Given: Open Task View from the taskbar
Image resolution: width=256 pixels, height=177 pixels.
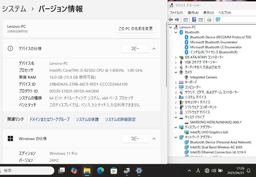Looking at the screenshot, I should point(61,171).
